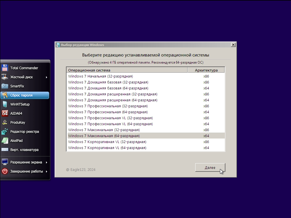Click the Total Commander floppy icon
The height and width of the screenshot is (218, 291).
[5, 68]
